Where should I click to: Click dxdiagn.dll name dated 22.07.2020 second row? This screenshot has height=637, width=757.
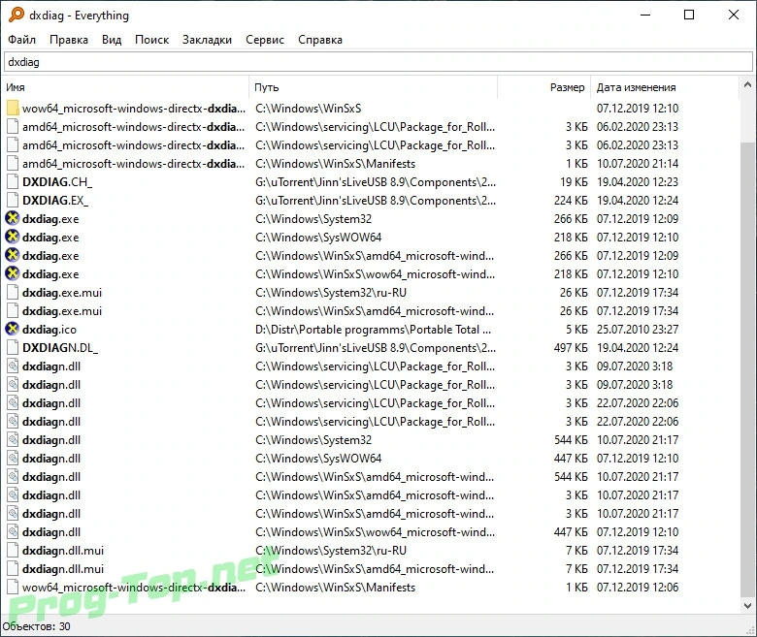point(51,422)
